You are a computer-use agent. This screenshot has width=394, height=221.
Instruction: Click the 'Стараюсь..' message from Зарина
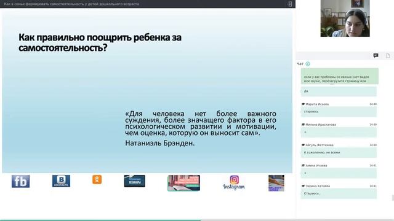click(339, 193)
